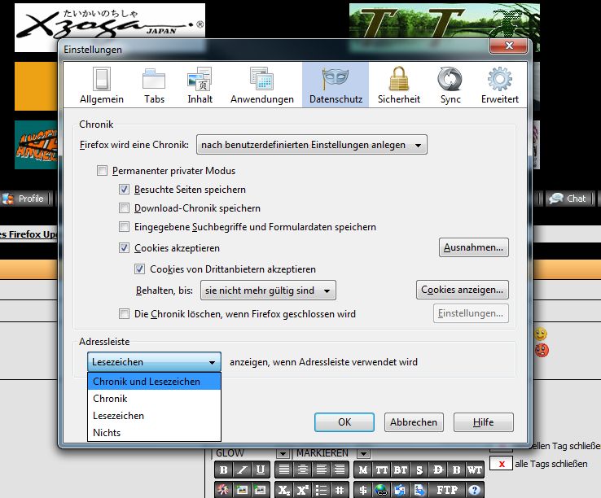Open the Tabs settings panel

pos(154,85)
